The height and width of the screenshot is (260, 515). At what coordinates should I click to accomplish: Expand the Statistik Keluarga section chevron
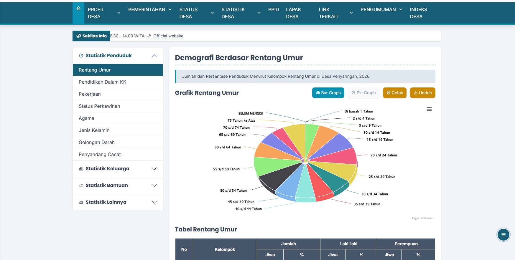[x=154, y=169]
